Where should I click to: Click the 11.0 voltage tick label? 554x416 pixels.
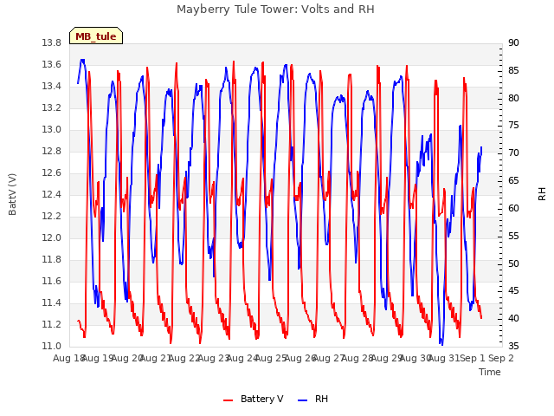pyautogui.click(x=52, y=346)
